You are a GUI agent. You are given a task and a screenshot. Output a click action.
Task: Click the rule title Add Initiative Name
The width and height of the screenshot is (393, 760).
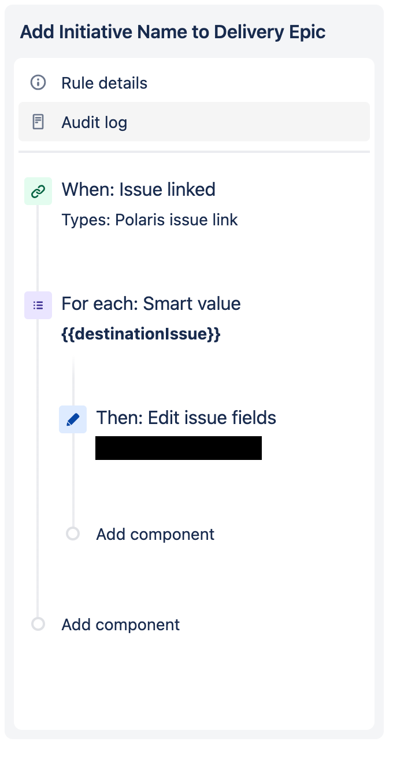(173, 32)
